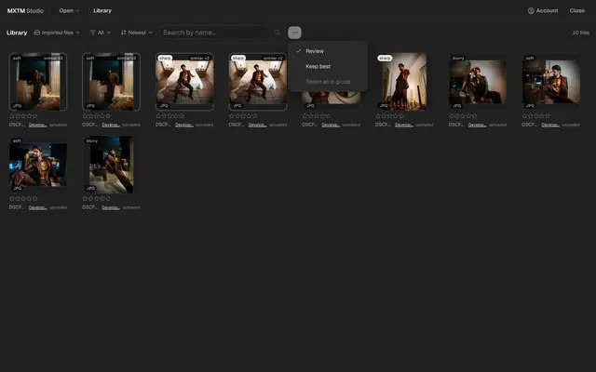Rate the blurry balcony reclining photo three stars

97,198
